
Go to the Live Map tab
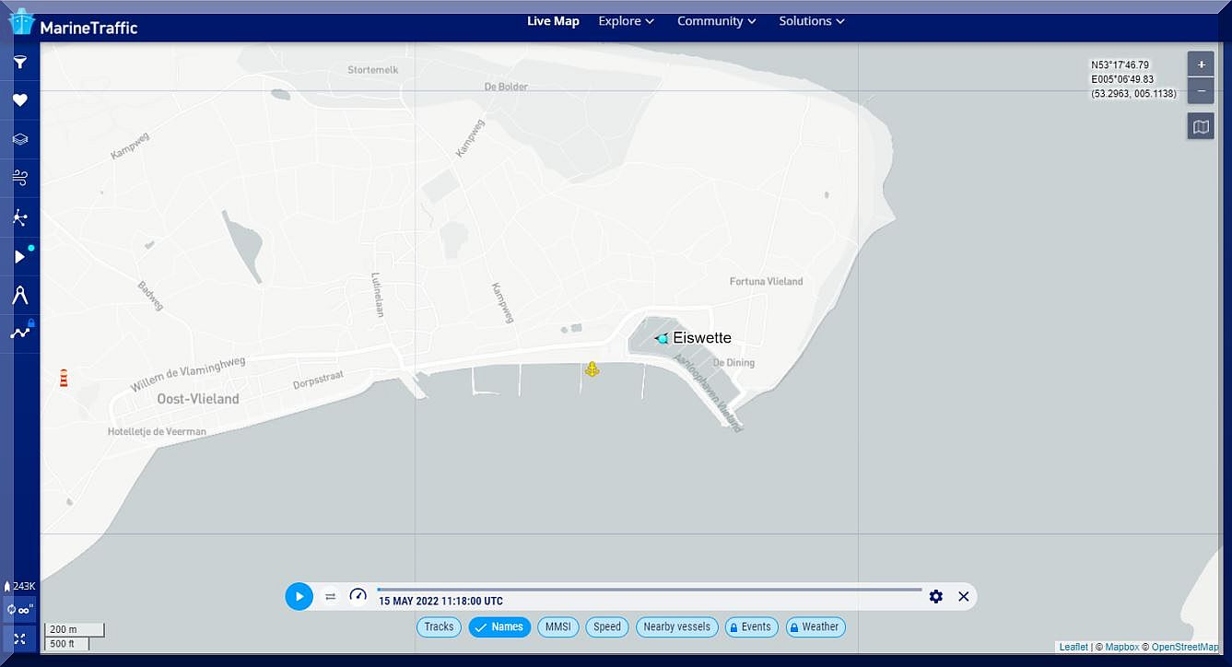click(553, 21)
